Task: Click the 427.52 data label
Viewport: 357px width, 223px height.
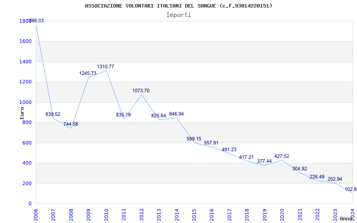Action: 282,156
